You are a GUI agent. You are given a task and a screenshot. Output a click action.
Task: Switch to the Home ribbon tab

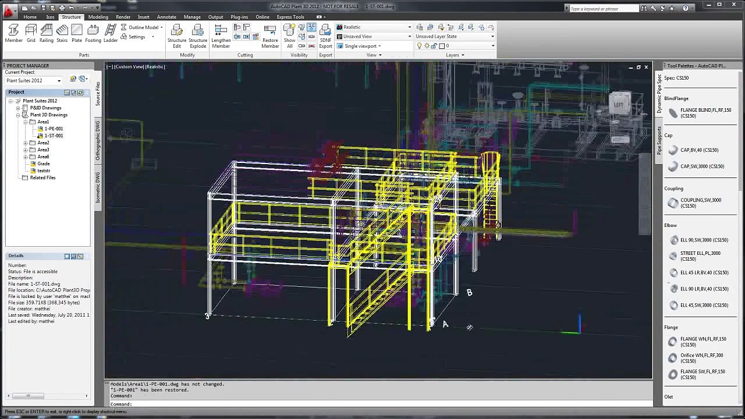pyautogui.click(x=30, y=17)
